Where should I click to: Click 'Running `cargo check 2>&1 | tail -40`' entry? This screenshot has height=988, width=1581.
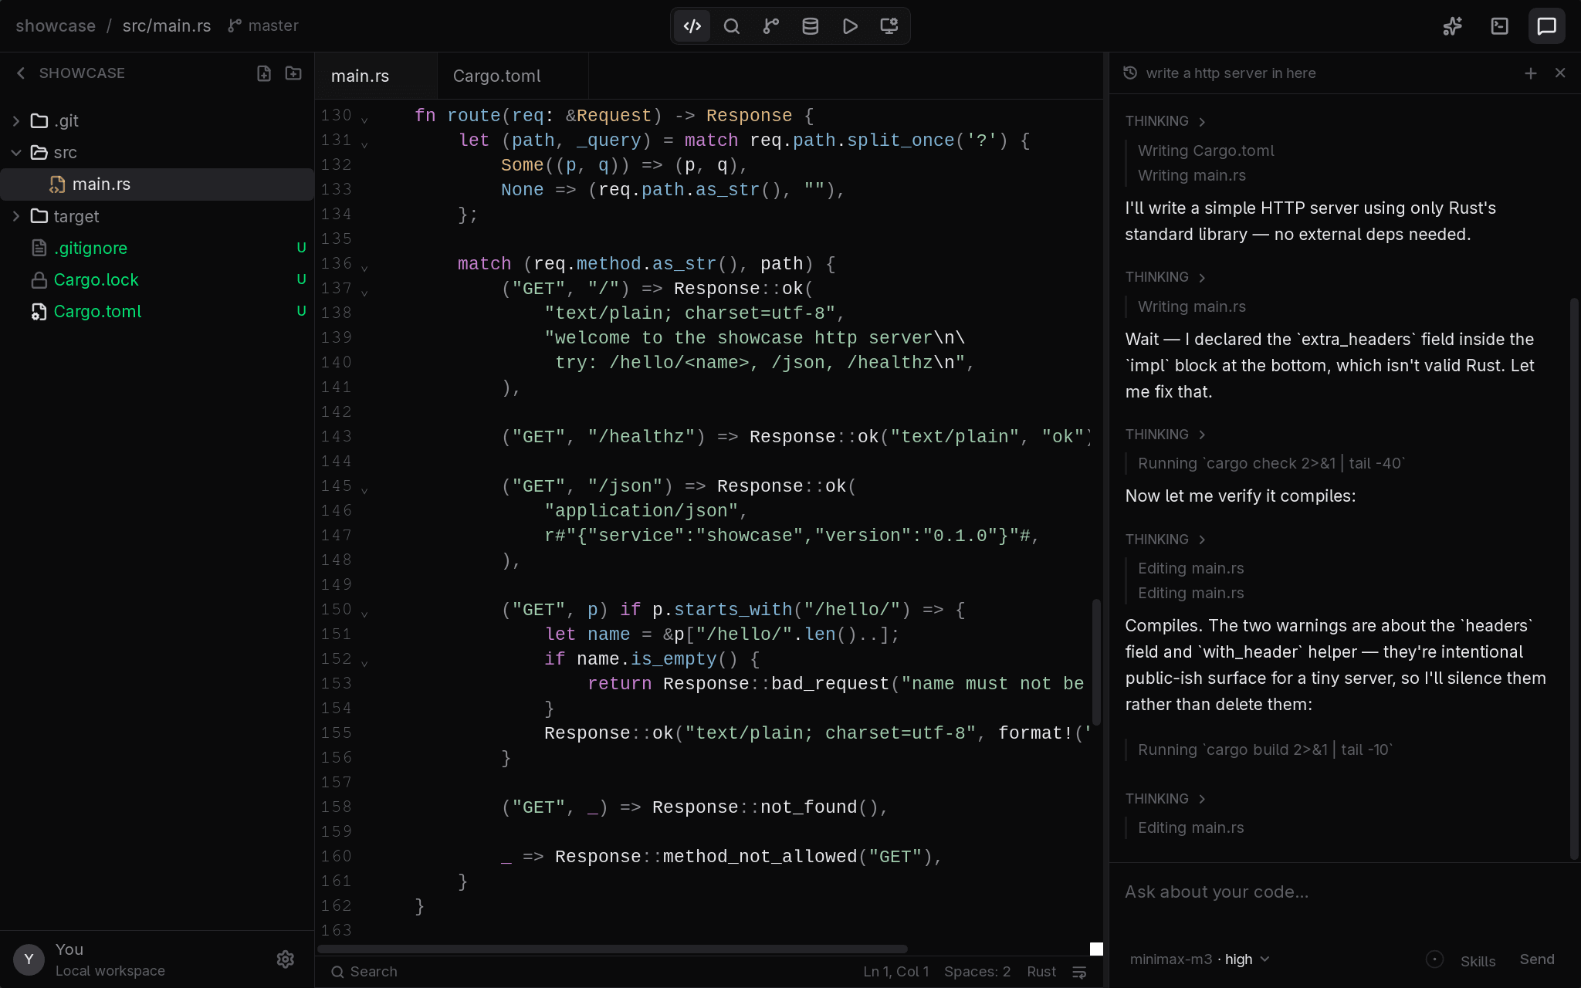coord(1271,463)
